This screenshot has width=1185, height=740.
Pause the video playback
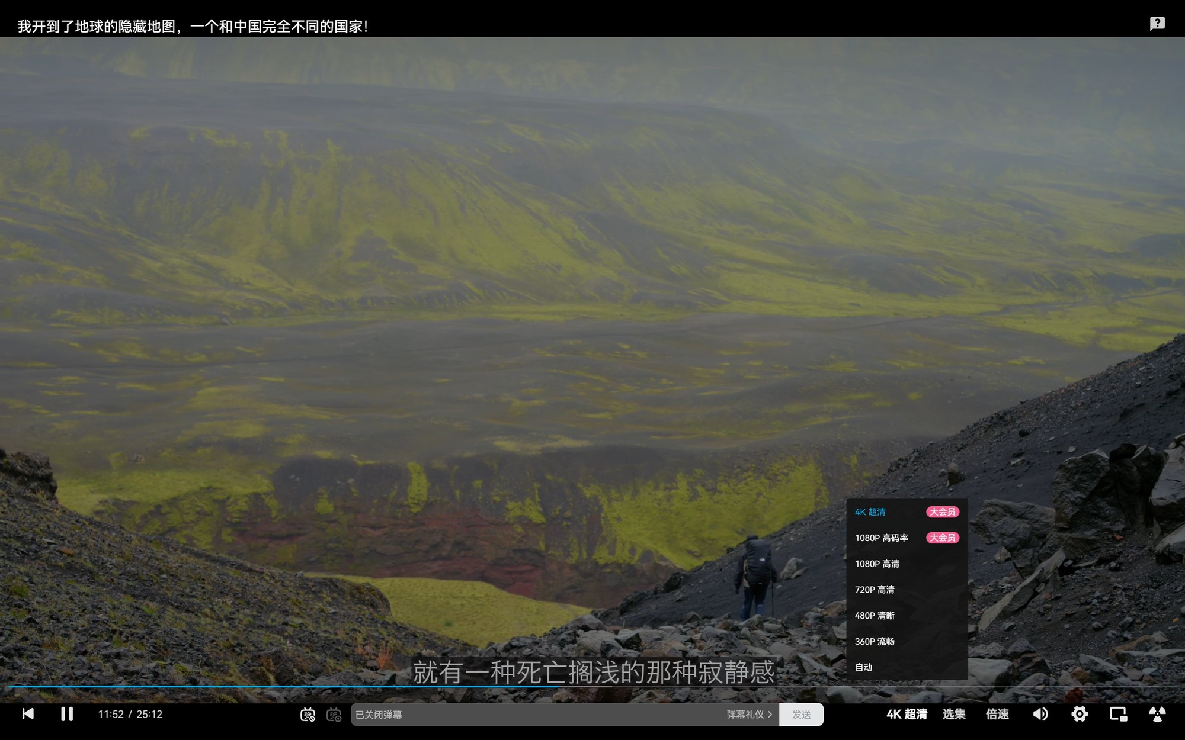click(x=67, y=714)
